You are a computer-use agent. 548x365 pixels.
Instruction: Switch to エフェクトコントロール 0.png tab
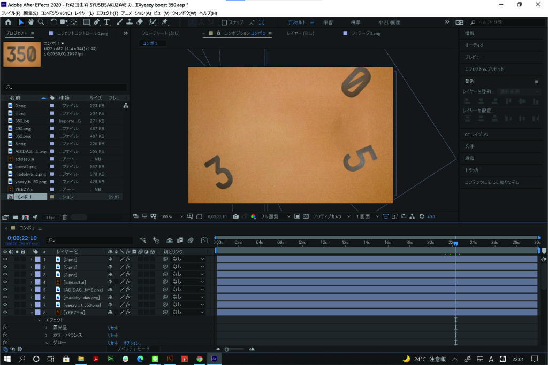click(83, 33)
